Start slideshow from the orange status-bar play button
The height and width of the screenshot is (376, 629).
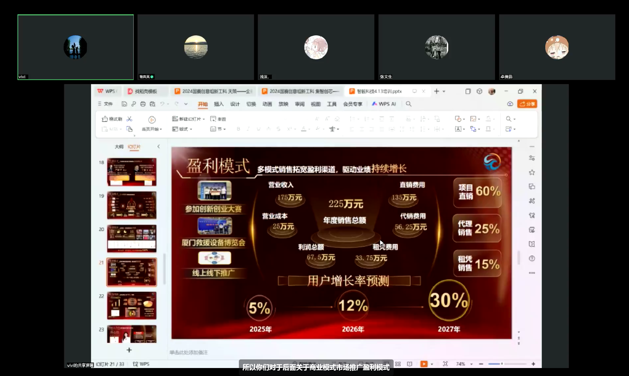[424, 364]
